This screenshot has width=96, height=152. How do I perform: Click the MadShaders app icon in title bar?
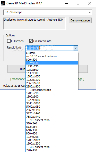tap(3, 3)
